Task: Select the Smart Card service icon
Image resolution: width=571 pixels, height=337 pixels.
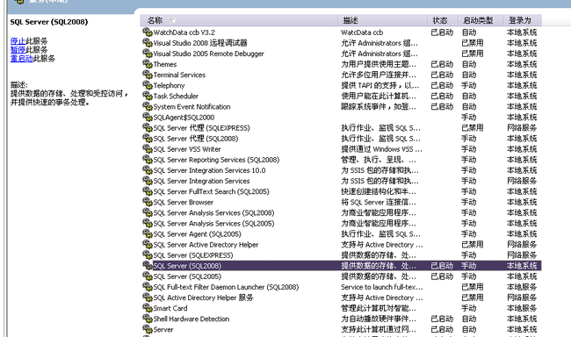Action: click(x=147, y=308)
